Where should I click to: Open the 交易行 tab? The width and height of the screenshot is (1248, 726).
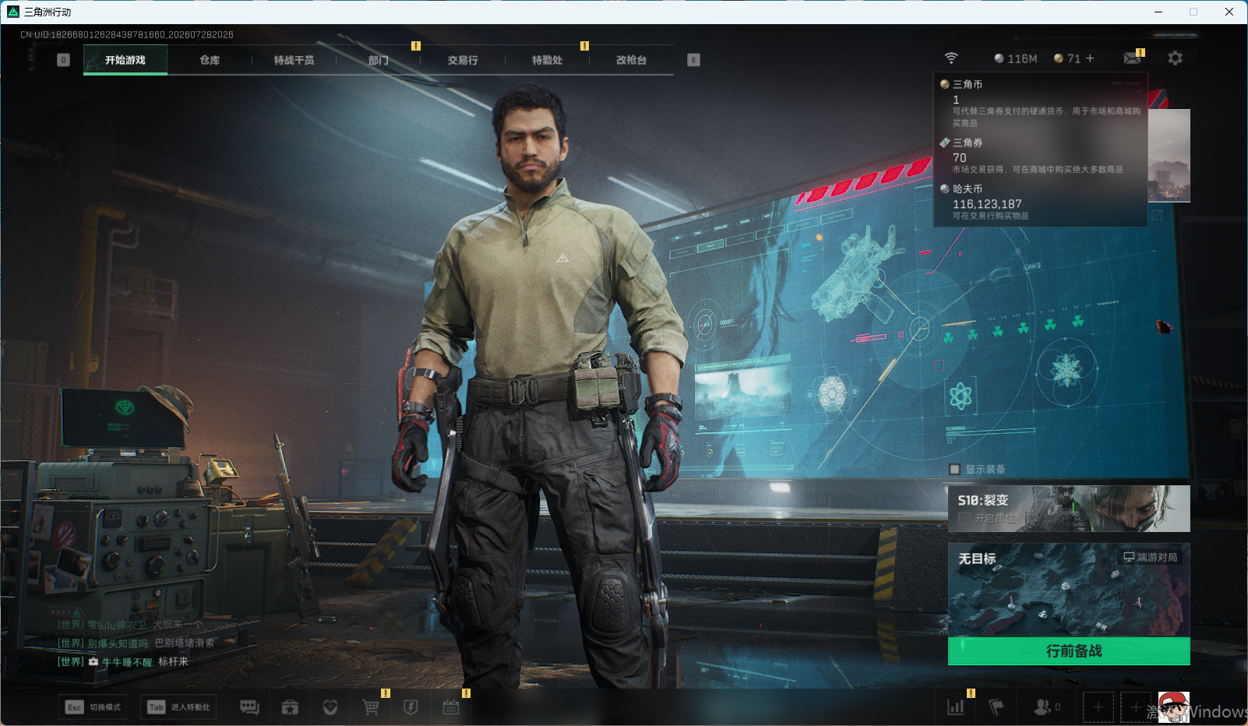point(463,60)
